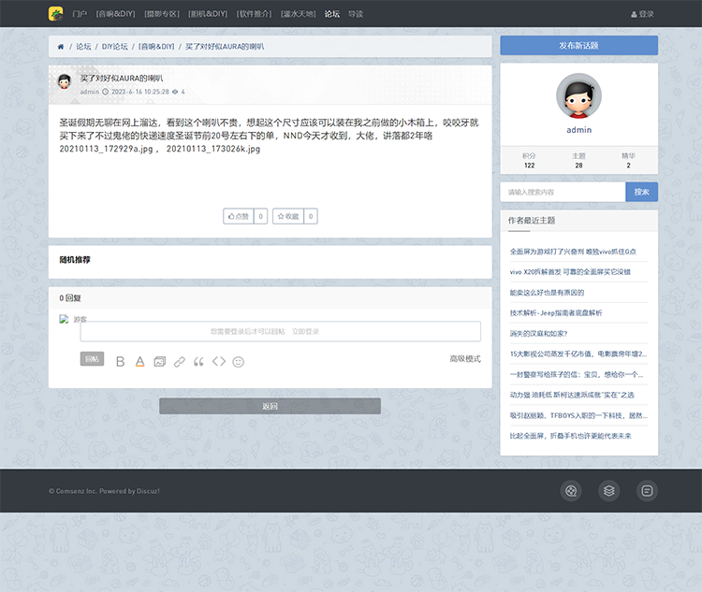Click attachment name 20210113_172929a.jpg
702x592 pixels.
106,149
